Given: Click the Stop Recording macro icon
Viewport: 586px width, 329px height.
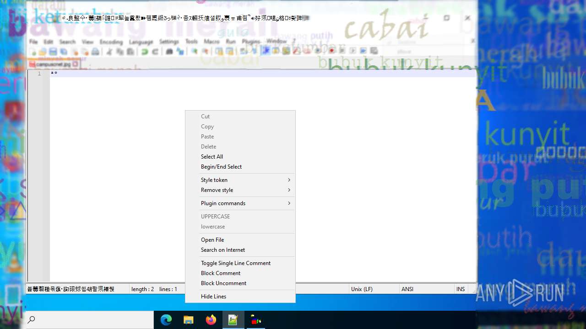Looking at the screenshot, I should coord(342,51).
